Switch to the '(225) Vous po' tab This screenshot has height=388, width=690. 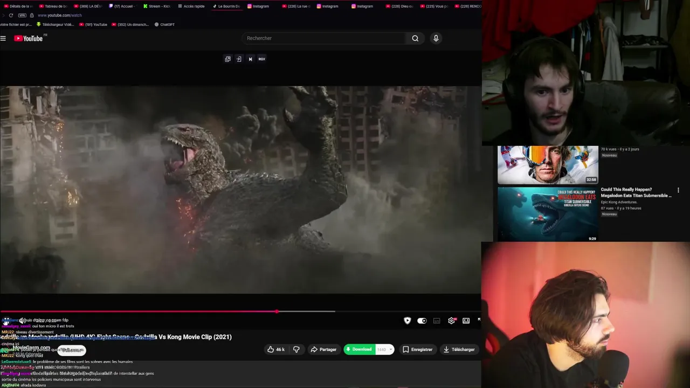click(435, 6)
